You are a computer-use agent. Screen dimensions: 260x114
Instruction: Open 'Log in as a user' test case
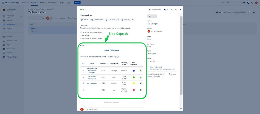click(92, 83)
